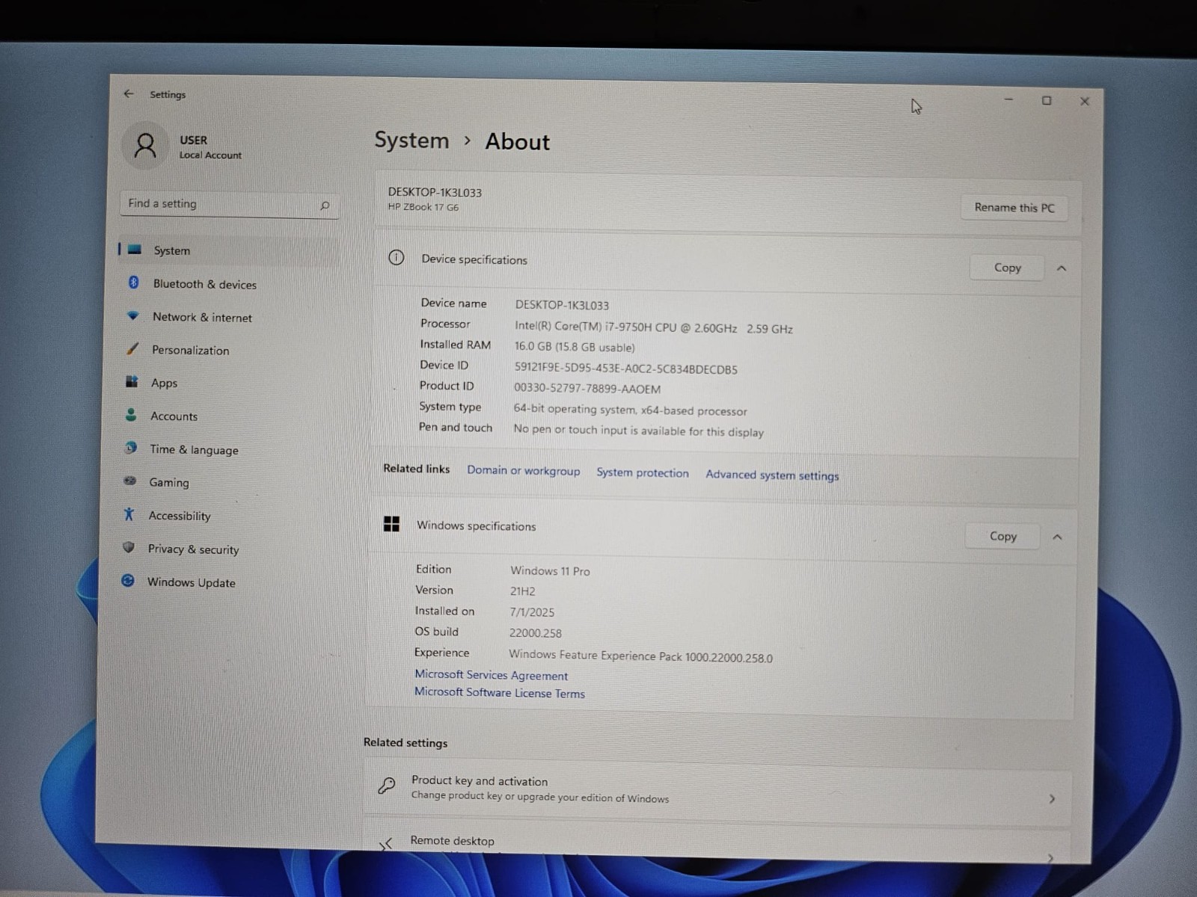Open System settings category
Image resolution: width=1197 pixels, height=897 pixels.
tap(229, 250)
